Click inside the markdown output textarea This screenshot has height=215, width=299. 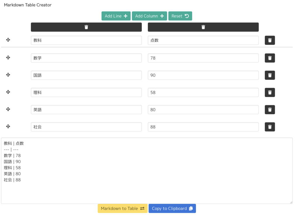(147, 171)
